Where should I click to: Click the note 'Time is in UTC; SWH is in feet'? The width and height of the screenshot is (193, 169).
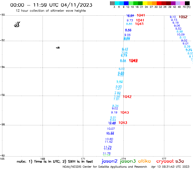(55, 161)
